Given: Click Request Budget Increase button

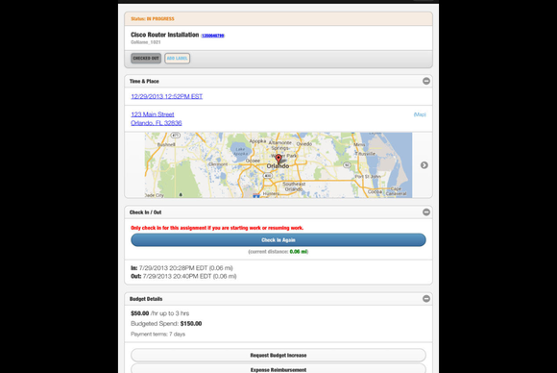Looking at the screenshot, I should coord(278,356).
